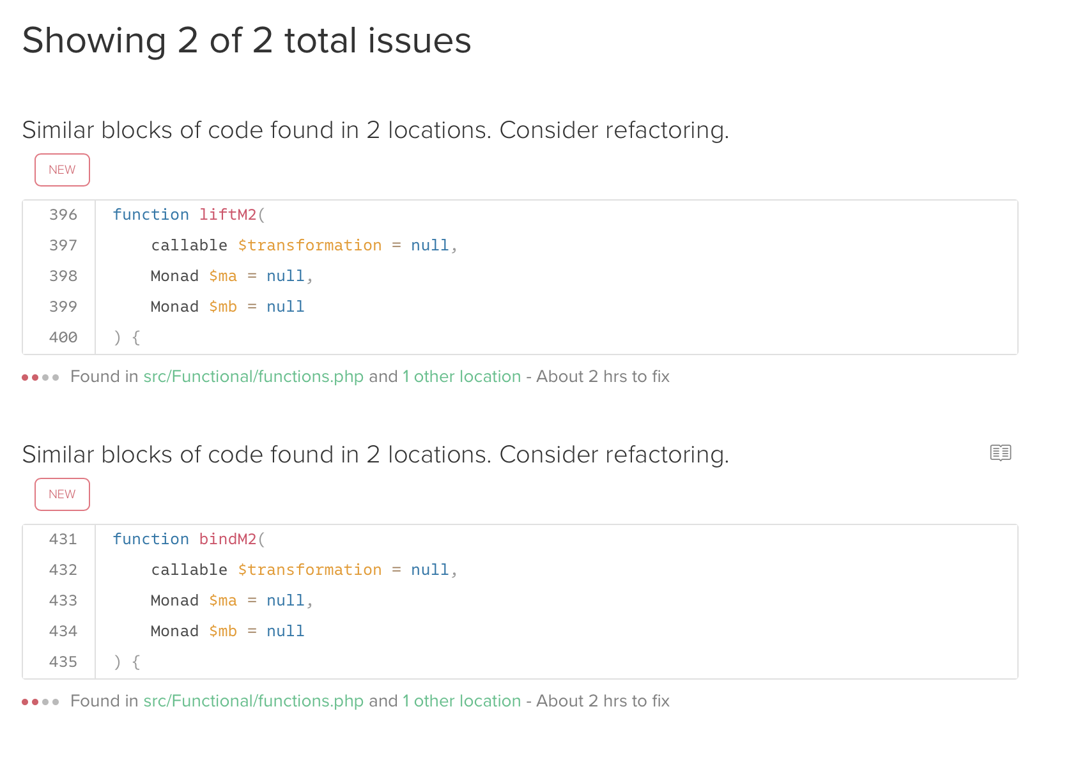Click NEW badge above bindM2 code block
1071x778 pixels.
coord(62,494)
